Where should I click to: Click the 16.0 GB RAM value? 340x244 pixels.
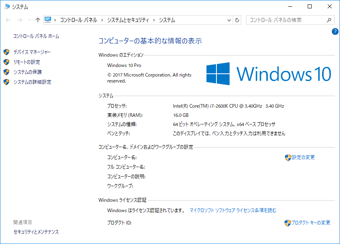(x=181, y=115)
